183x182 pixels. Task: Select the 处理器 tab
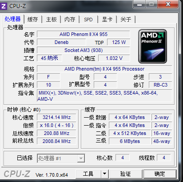coord(12,19)
